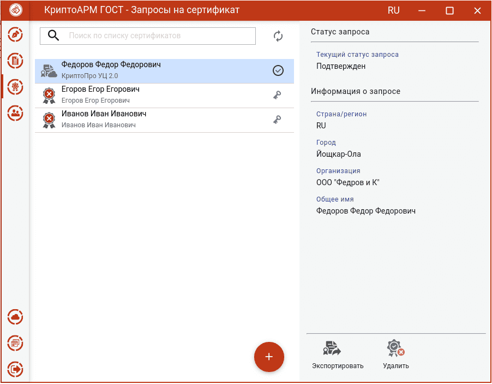Viewport: 492px width, 384px height.
Task: Click the city value Йощкар-Ола
Action: click(339, 154)
